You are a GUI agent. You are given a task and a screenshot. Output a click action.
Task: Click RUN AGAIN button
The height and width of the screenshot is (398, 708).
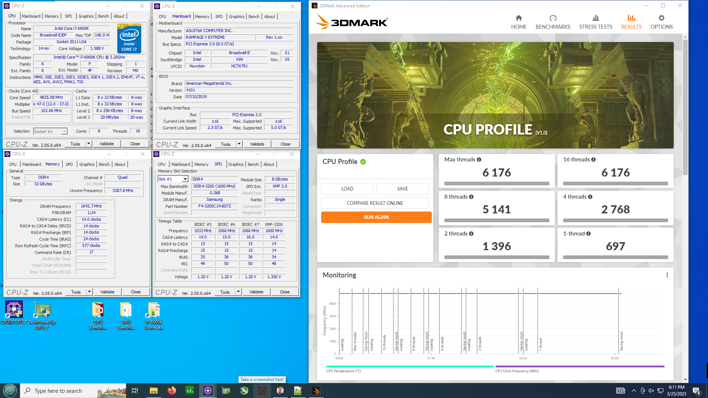[376, 217]
